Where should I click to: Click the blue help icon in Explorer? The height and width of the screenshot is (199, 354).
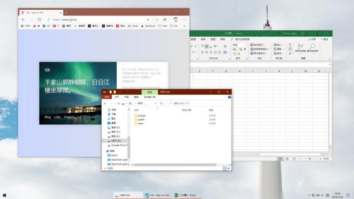(x=230, y=97)
